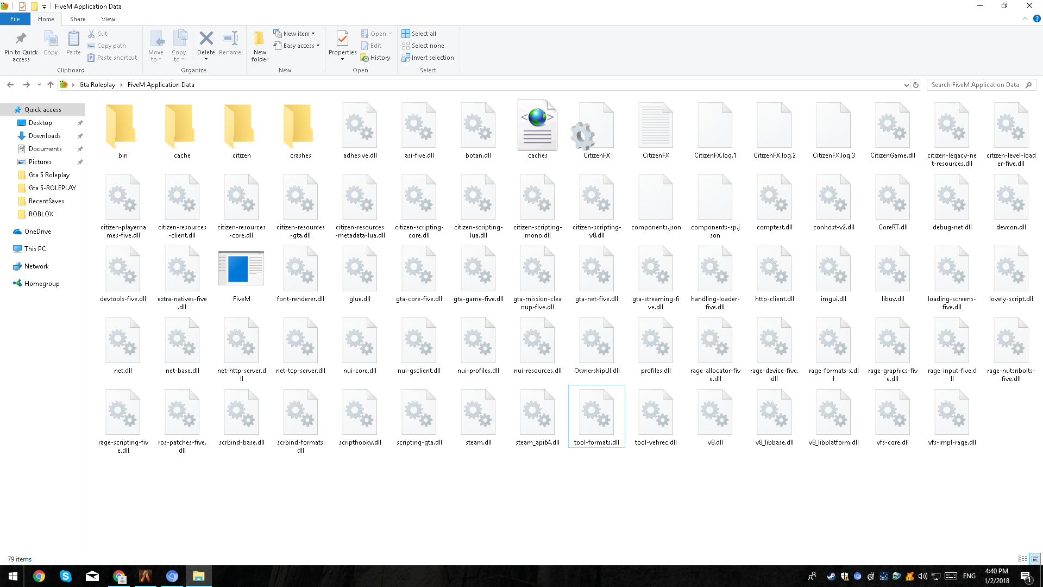Image resolution: width=1043 pixels, height=587 pixels.
Task: Click Cut in the Clipboard group
Action: [98, 34]
